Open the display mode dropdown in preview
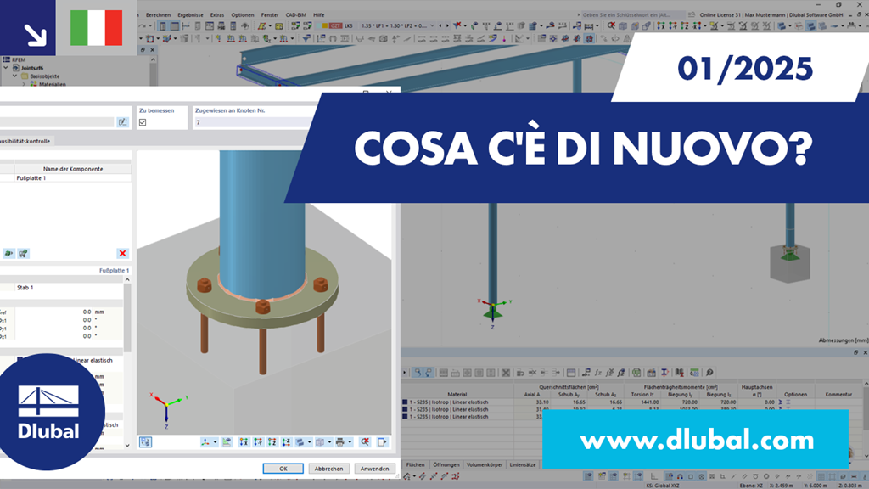Image resolution: width=869 pixels, height=489 pixels. 309,441
